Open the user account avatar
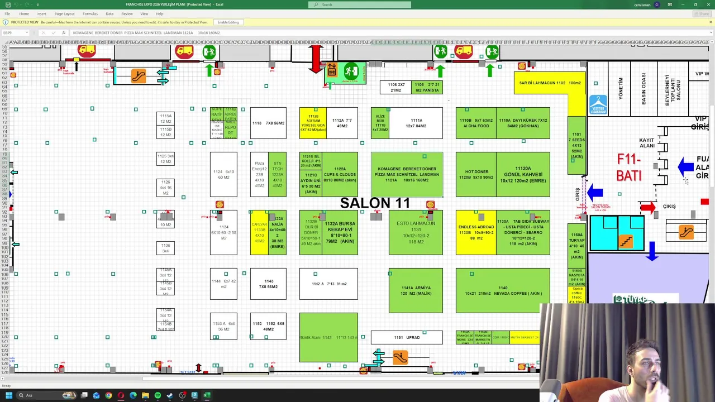The image size is (715, 402). pyautogui.click(x=656, y=4)
